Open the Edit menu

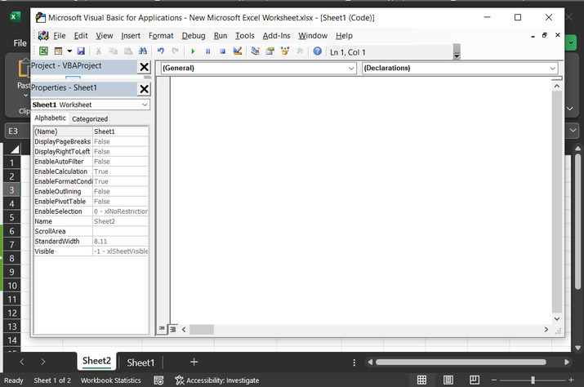coord(81,36)
